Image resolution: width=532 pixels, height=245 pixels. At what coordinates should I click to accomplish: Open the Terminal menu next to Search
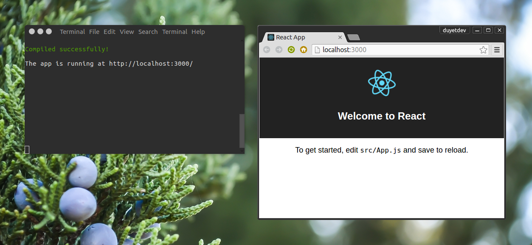coord(175,32)
